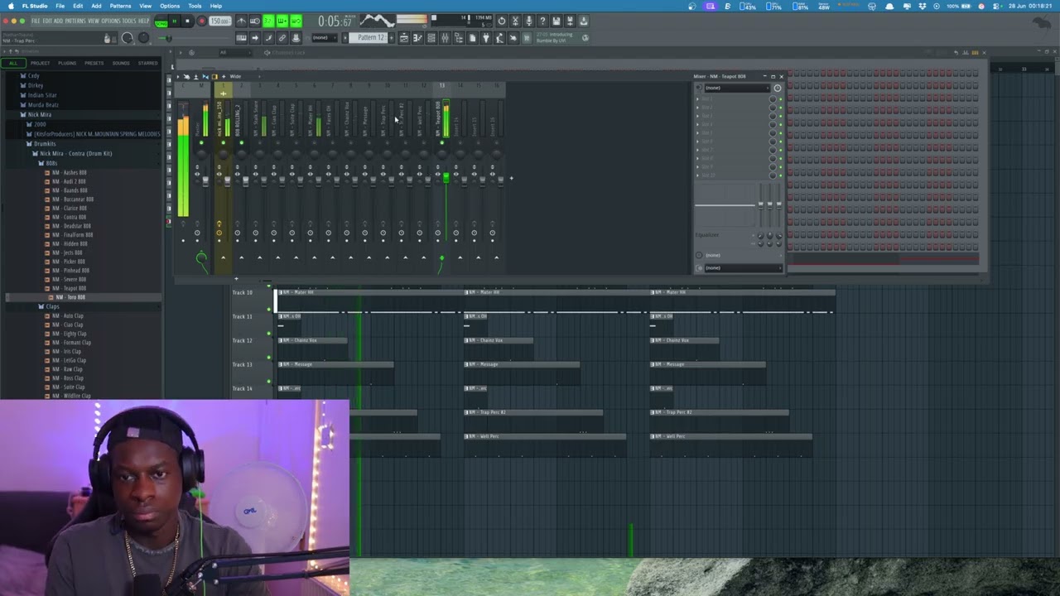Image resolution: width=1060 pixels, height=596 pixels.
Task: Adjust the selected insert 13 volume fader
Action: coord(446,178)
